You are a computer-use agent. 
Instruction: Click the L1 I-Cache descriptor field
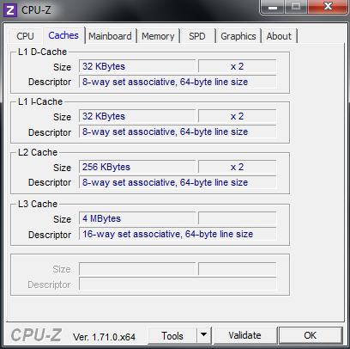[178, 132]
